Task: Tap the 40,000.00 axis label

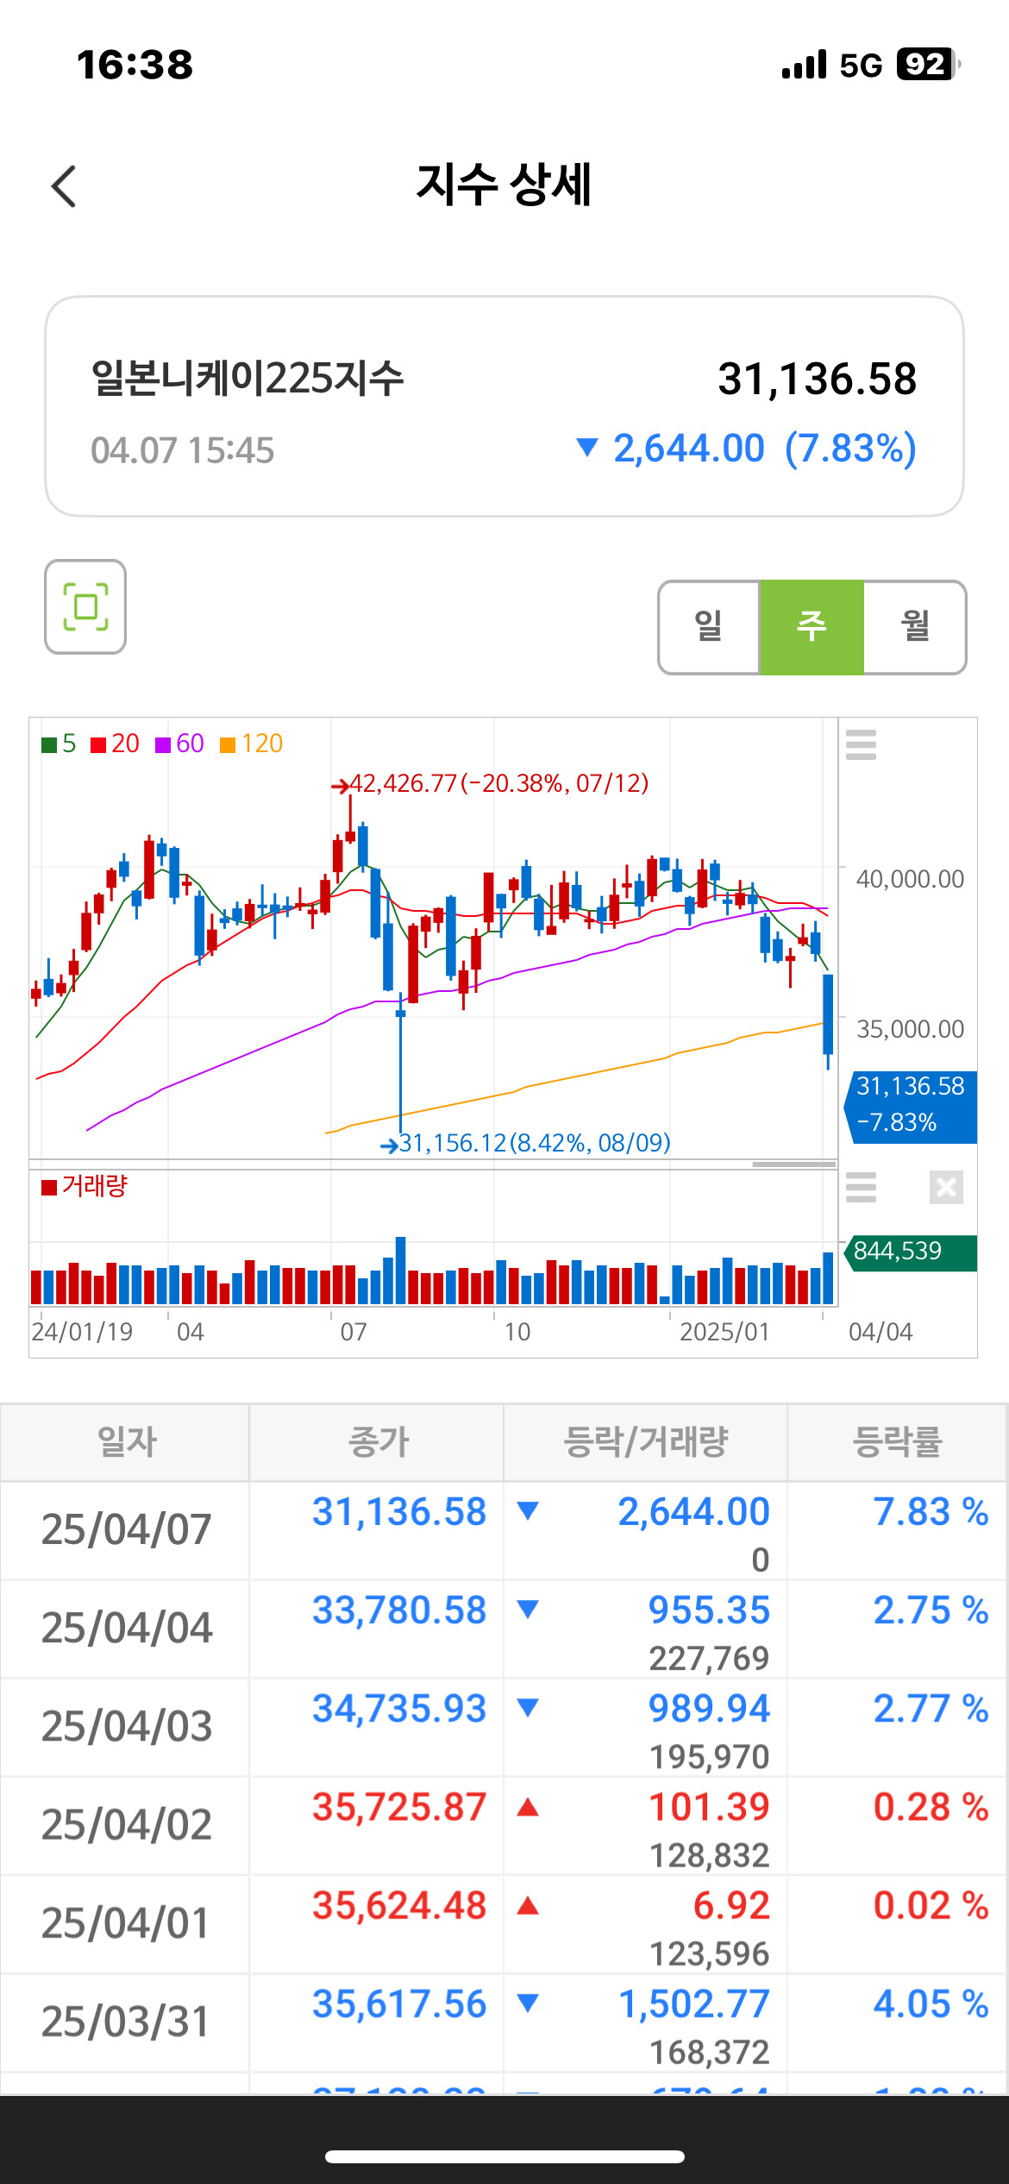Action: [x=910, y=879]
